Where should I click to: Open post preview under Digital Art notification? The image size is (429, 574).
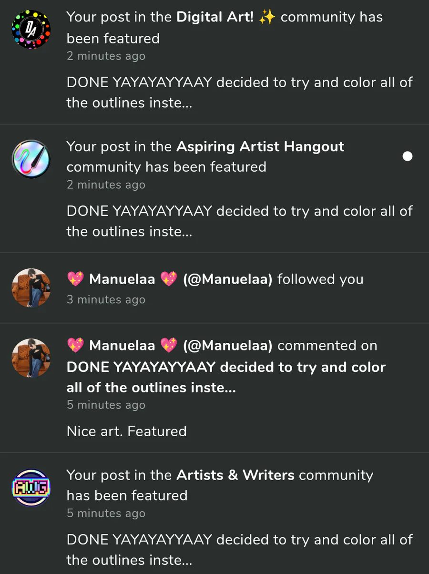click(239, 92)
